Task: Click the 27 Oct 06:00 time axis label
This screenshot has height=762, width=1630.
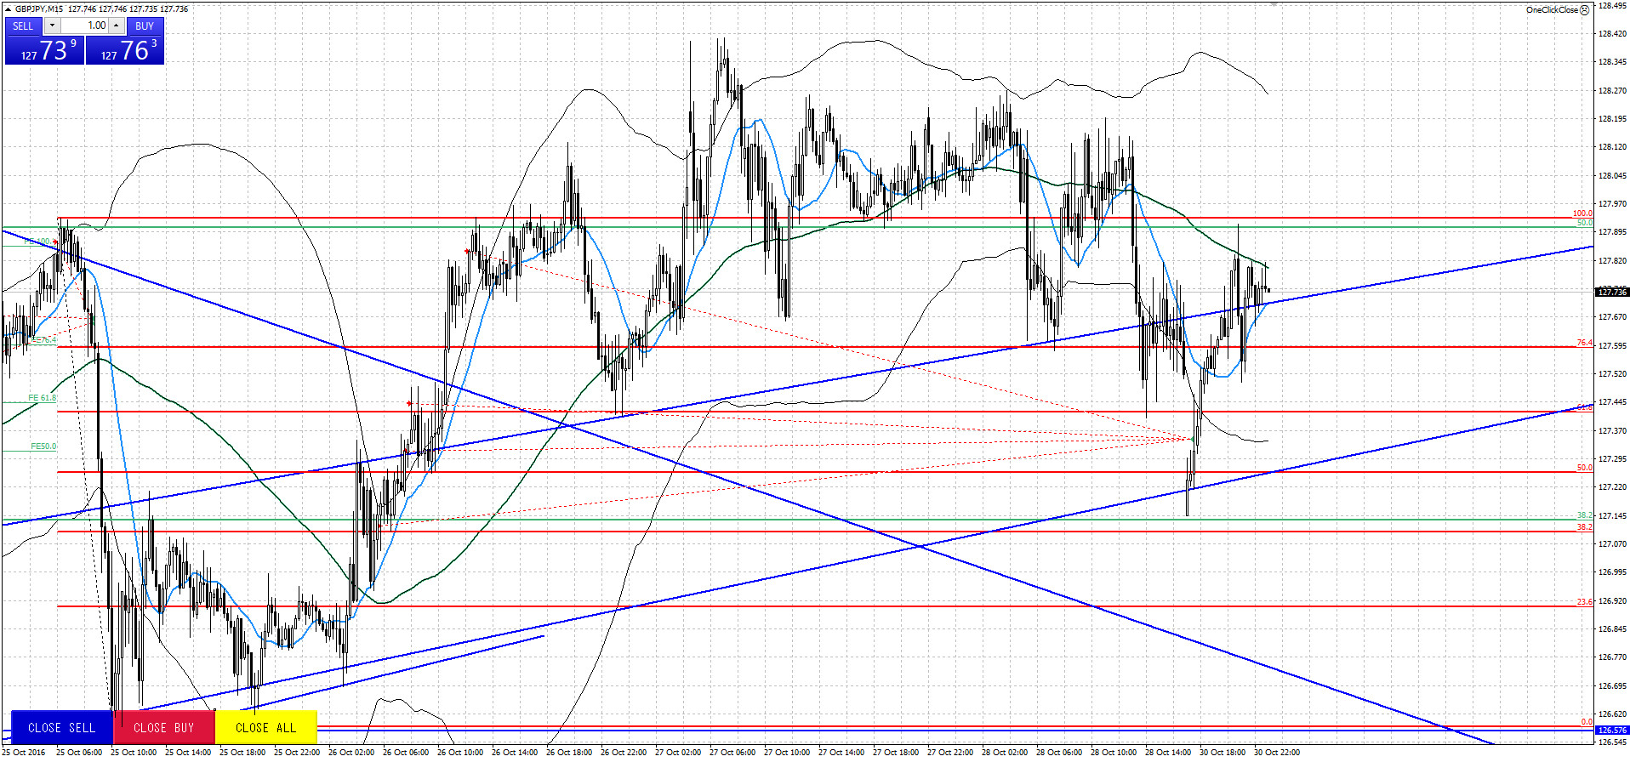Action: coord(732,752)
